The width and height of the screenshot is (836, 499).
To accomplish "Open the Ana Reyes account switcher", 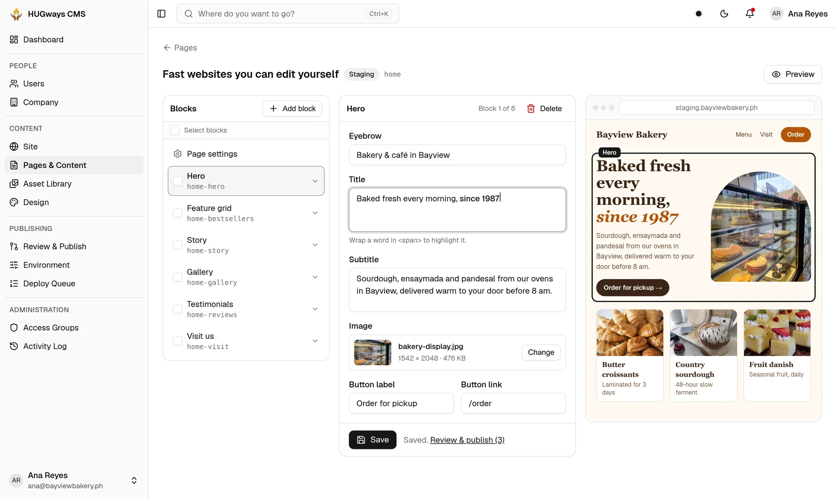I will (74, 480).
